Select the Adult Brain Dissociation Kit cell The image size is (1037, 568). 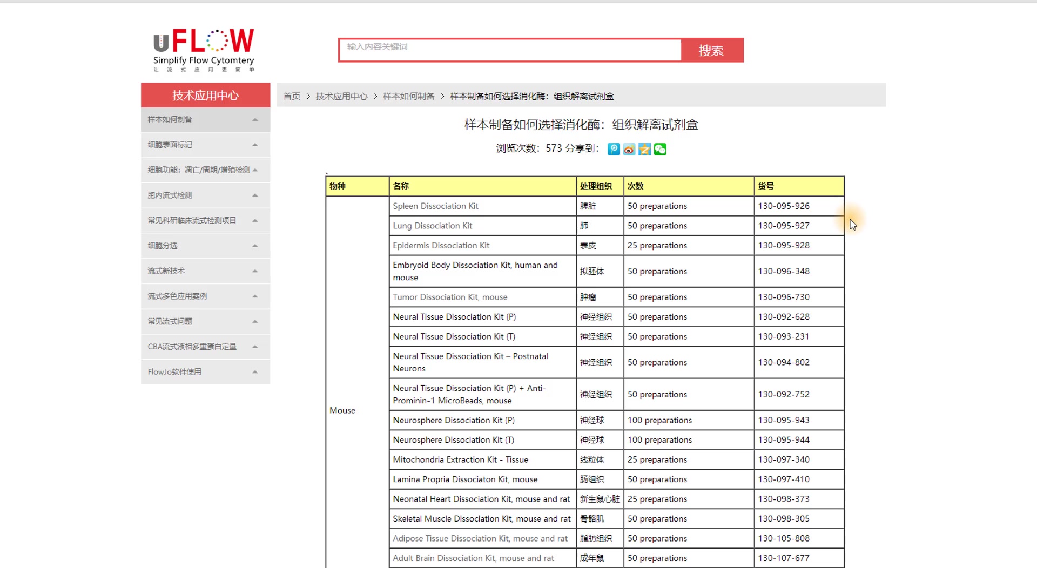(482, 558)
